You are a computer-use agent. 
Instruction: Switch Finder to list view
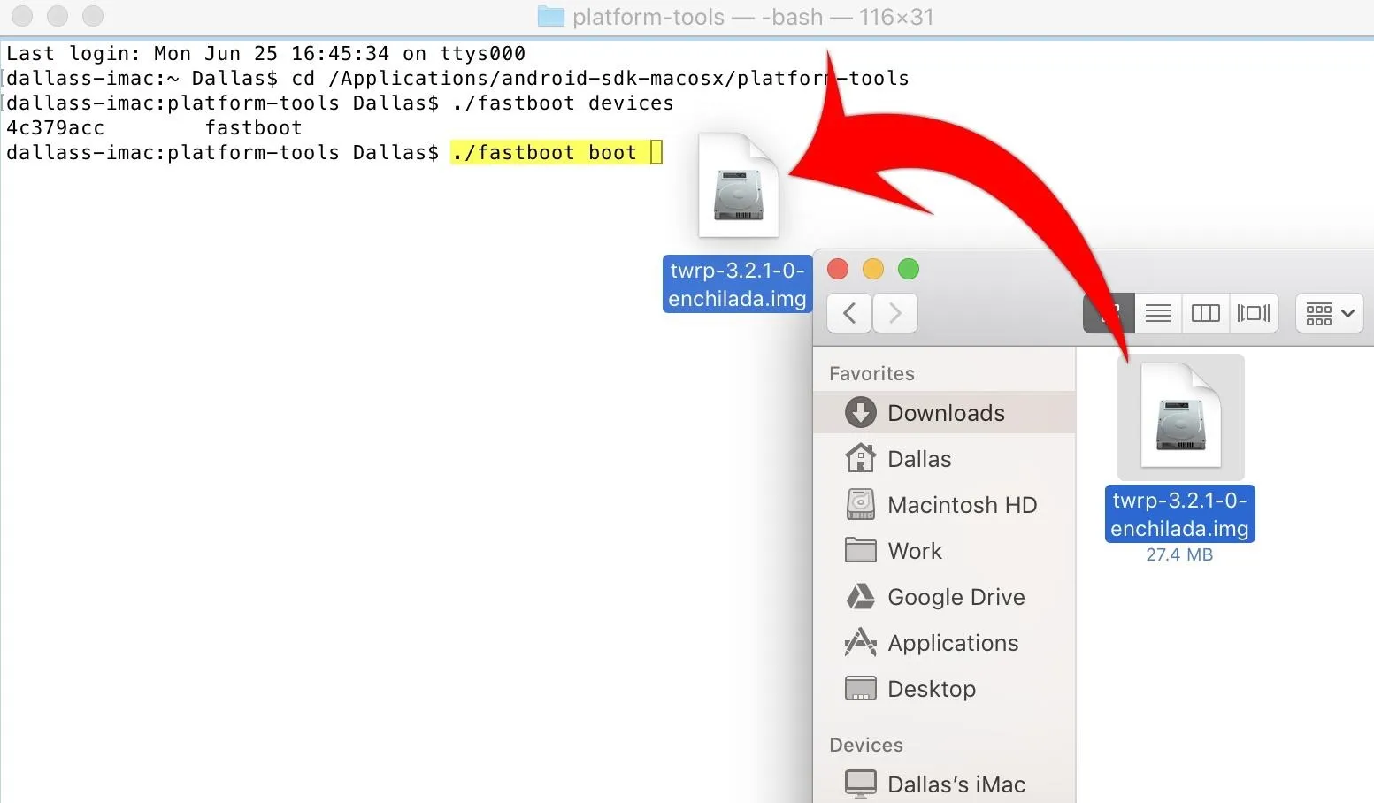pos(1157,313)
